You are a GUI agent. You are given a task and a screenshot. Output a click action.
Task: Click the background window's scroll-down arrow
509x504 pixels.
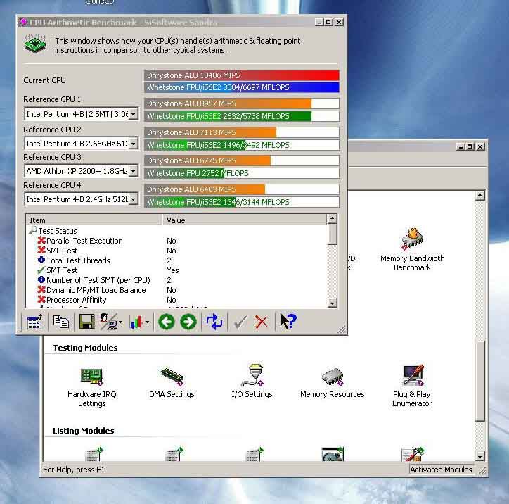click(x=480, y=457)
